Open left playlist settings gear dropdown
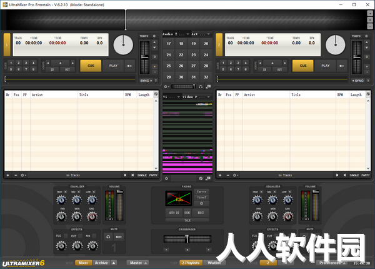This screenshot has width=375, height=269. tap(23, 175)
